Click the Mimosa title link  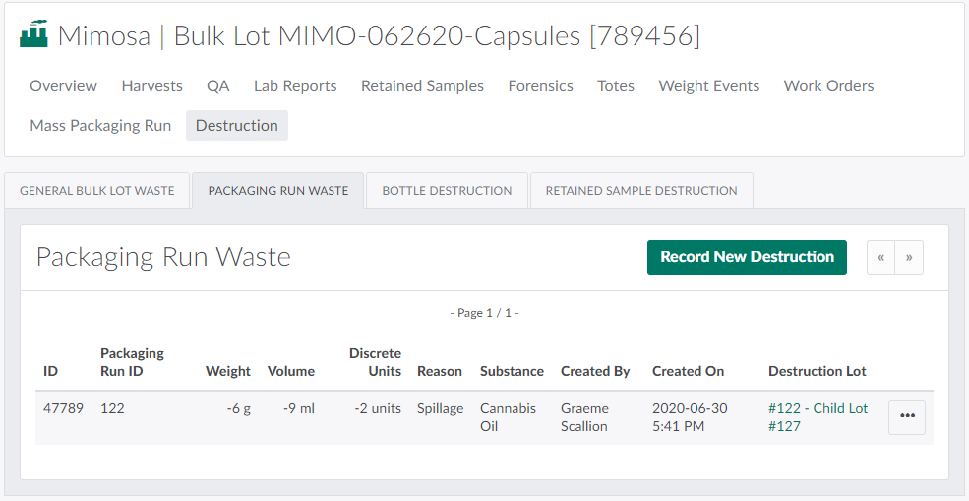(x=103, y=36)
